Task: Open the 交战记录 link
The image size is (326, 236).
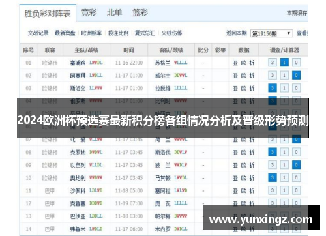Action: tap(38, 33)
